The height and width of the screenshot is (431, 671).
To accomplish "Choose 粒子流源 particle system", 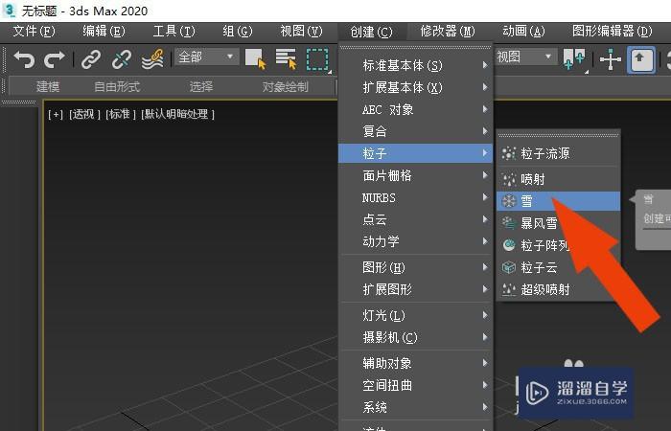I will coord(558,153).
